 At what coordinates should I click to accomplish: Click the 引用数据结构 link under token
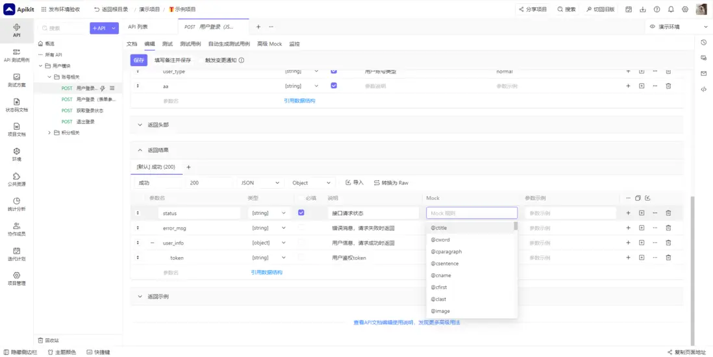click(267, 273)
